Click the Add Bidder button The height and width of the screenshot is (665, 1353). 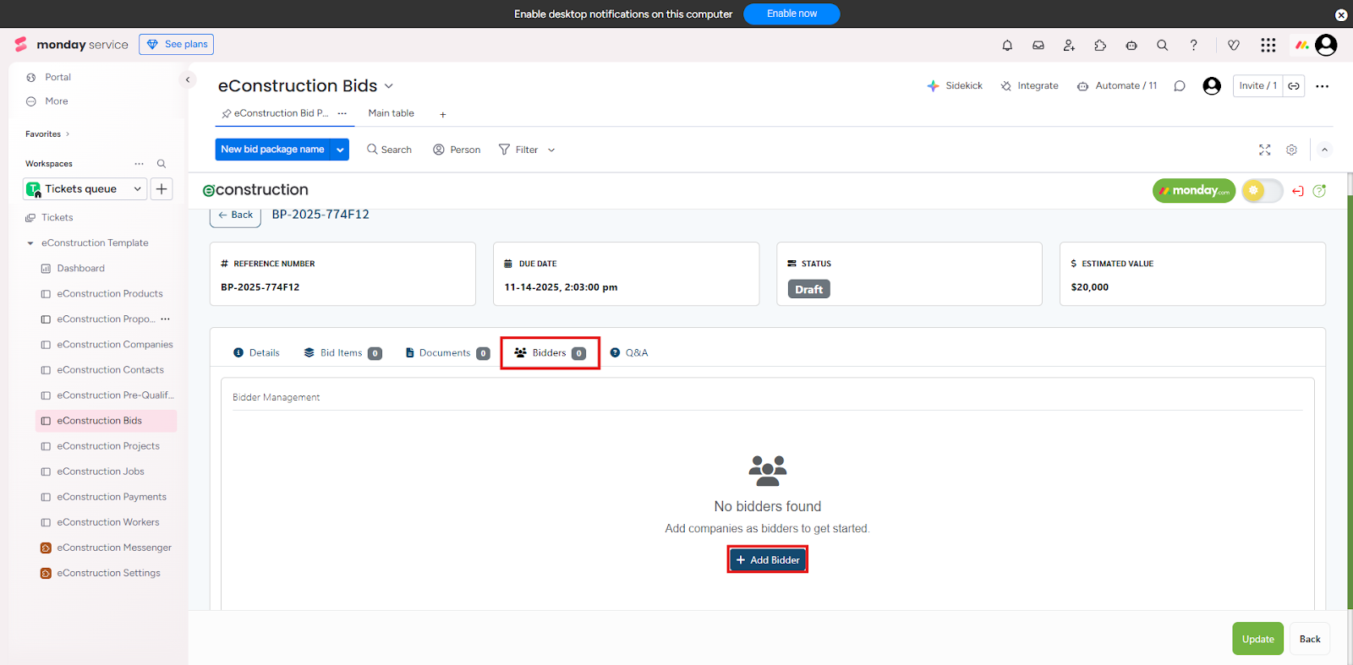tap(767, 560)
